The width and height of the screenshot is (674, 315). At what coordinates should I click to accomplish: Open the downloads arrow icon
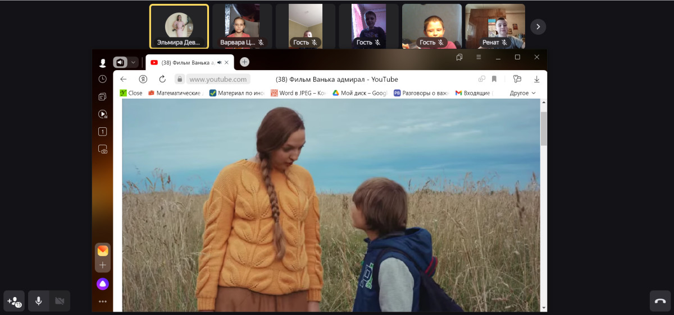click(x=536, y=79)
